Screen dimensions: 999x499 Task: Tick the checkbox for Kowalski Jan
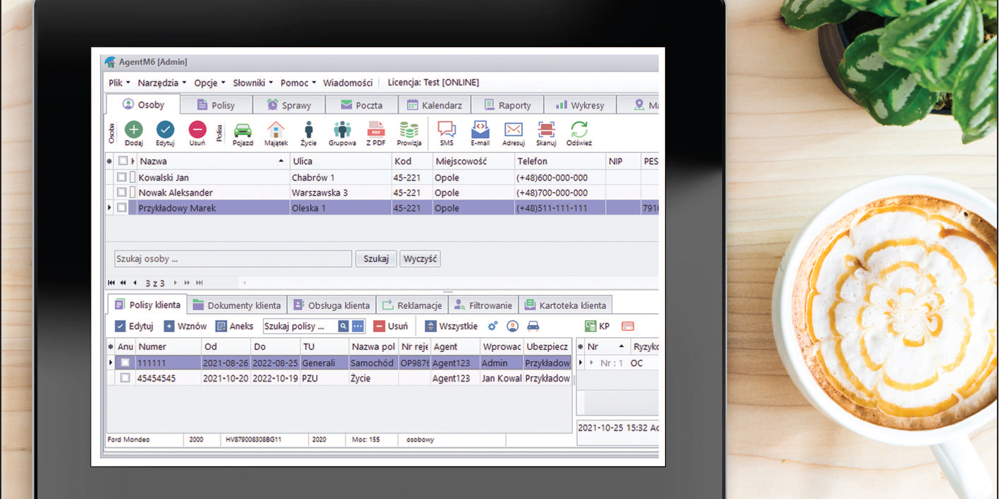(123, 178)
